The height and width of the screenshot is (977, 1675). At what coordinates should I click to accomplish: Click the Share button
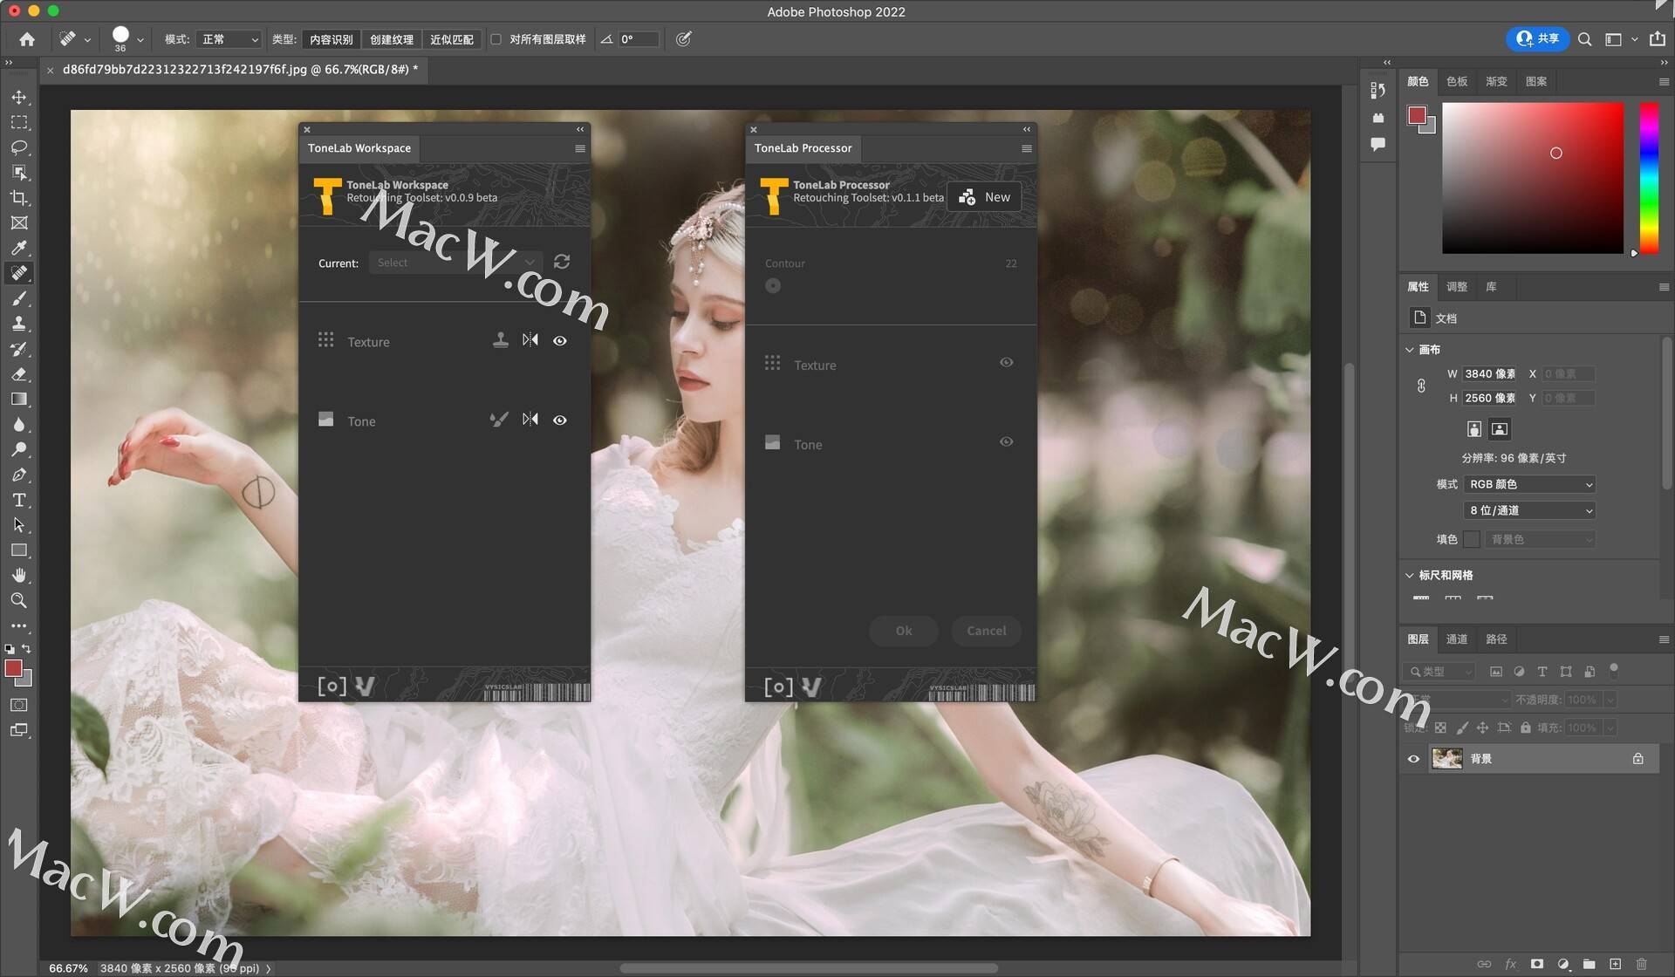click(1537, 38)
